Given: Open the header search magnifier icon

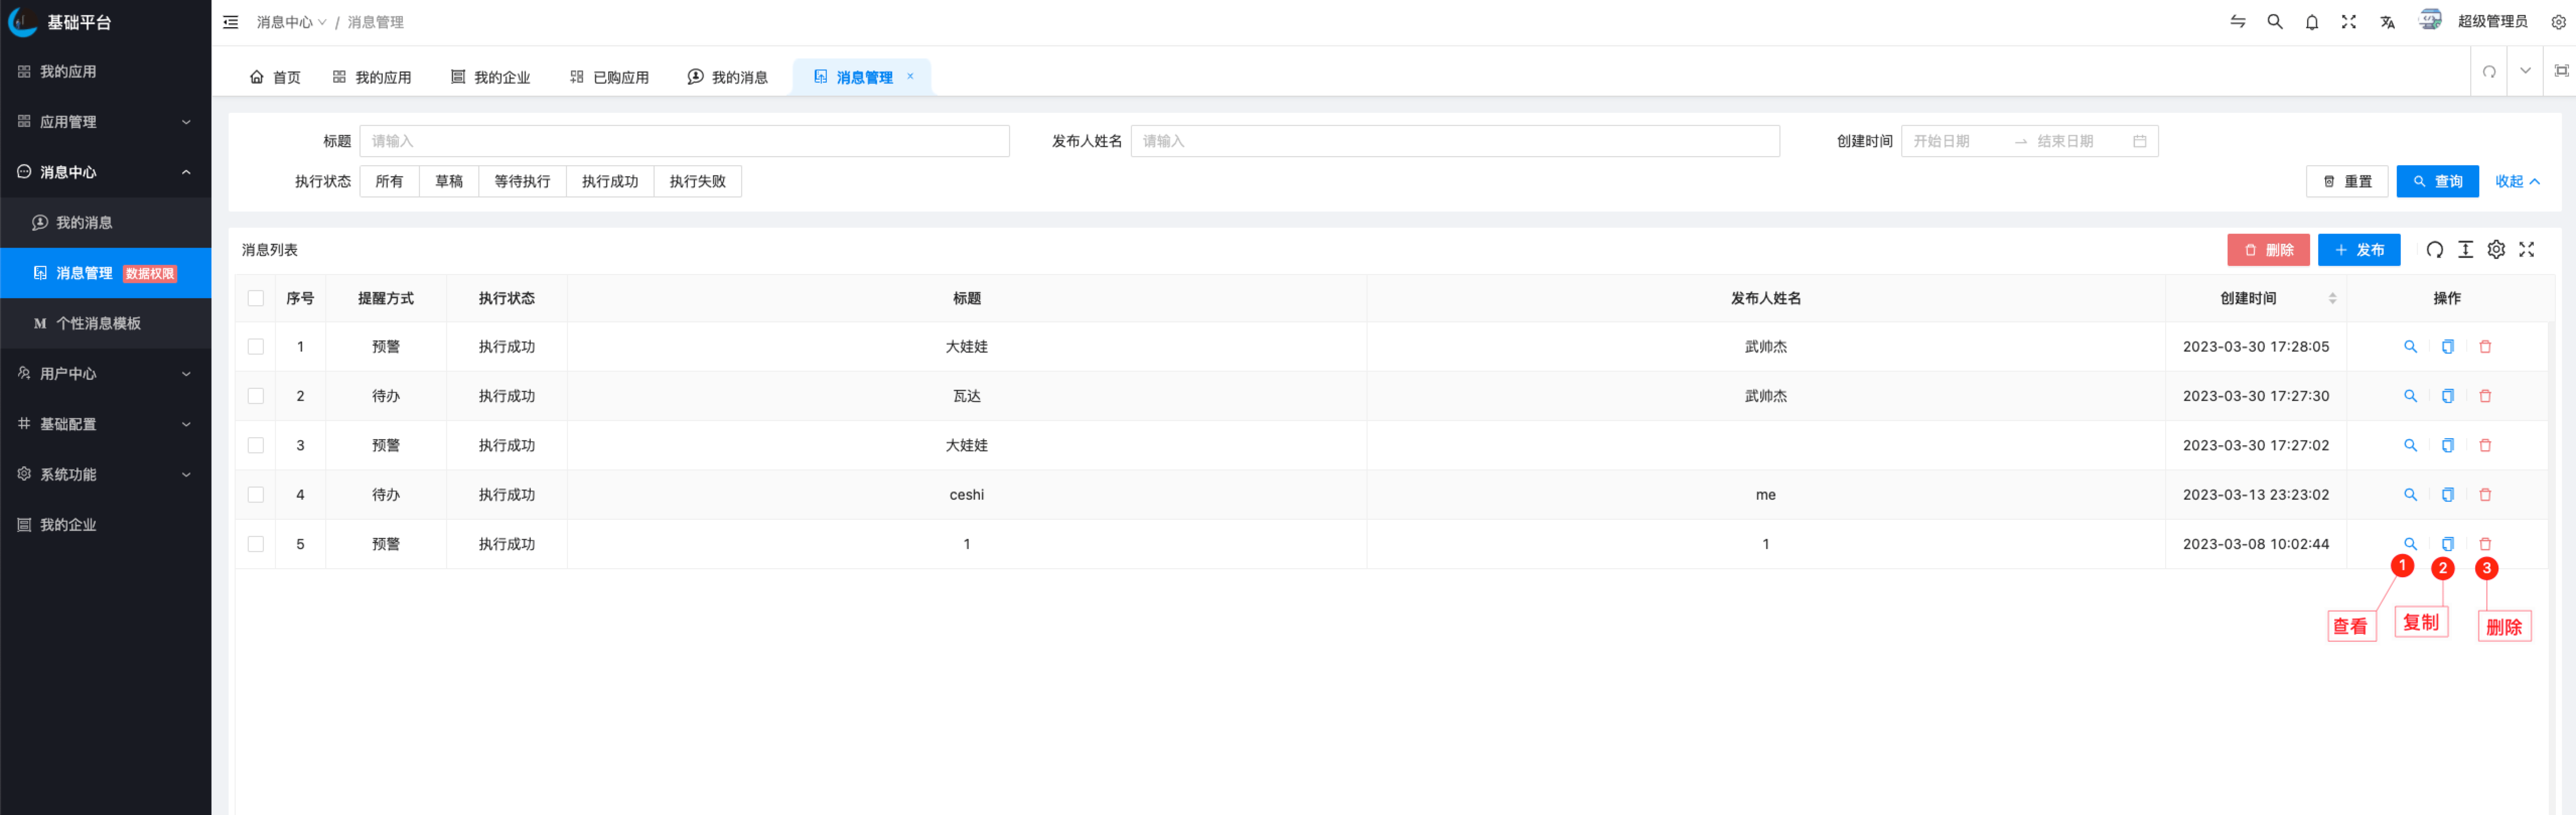Looking at the screenshot, I should [x=2274, y=22].
